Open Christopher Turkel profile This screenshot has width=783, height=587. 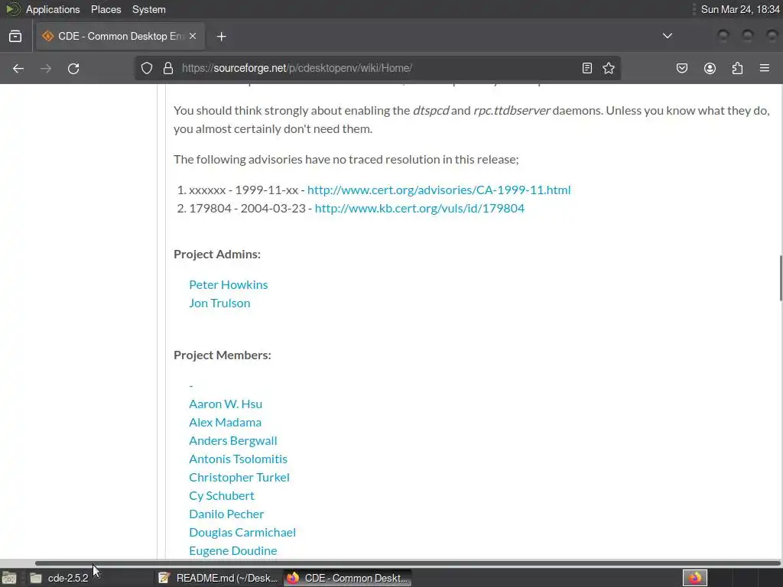239,478
